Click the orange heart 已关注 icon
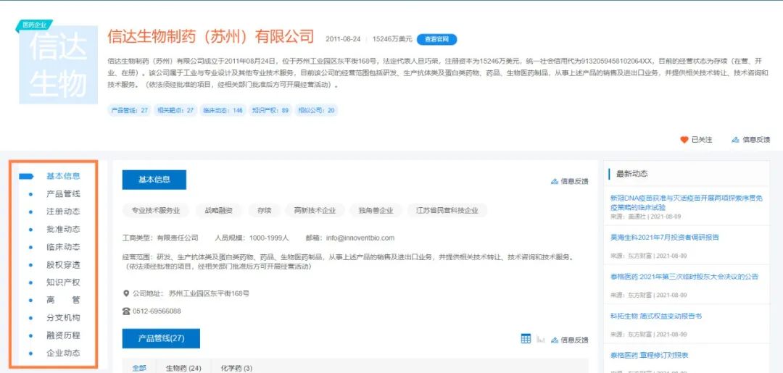 tap(684, 140)
